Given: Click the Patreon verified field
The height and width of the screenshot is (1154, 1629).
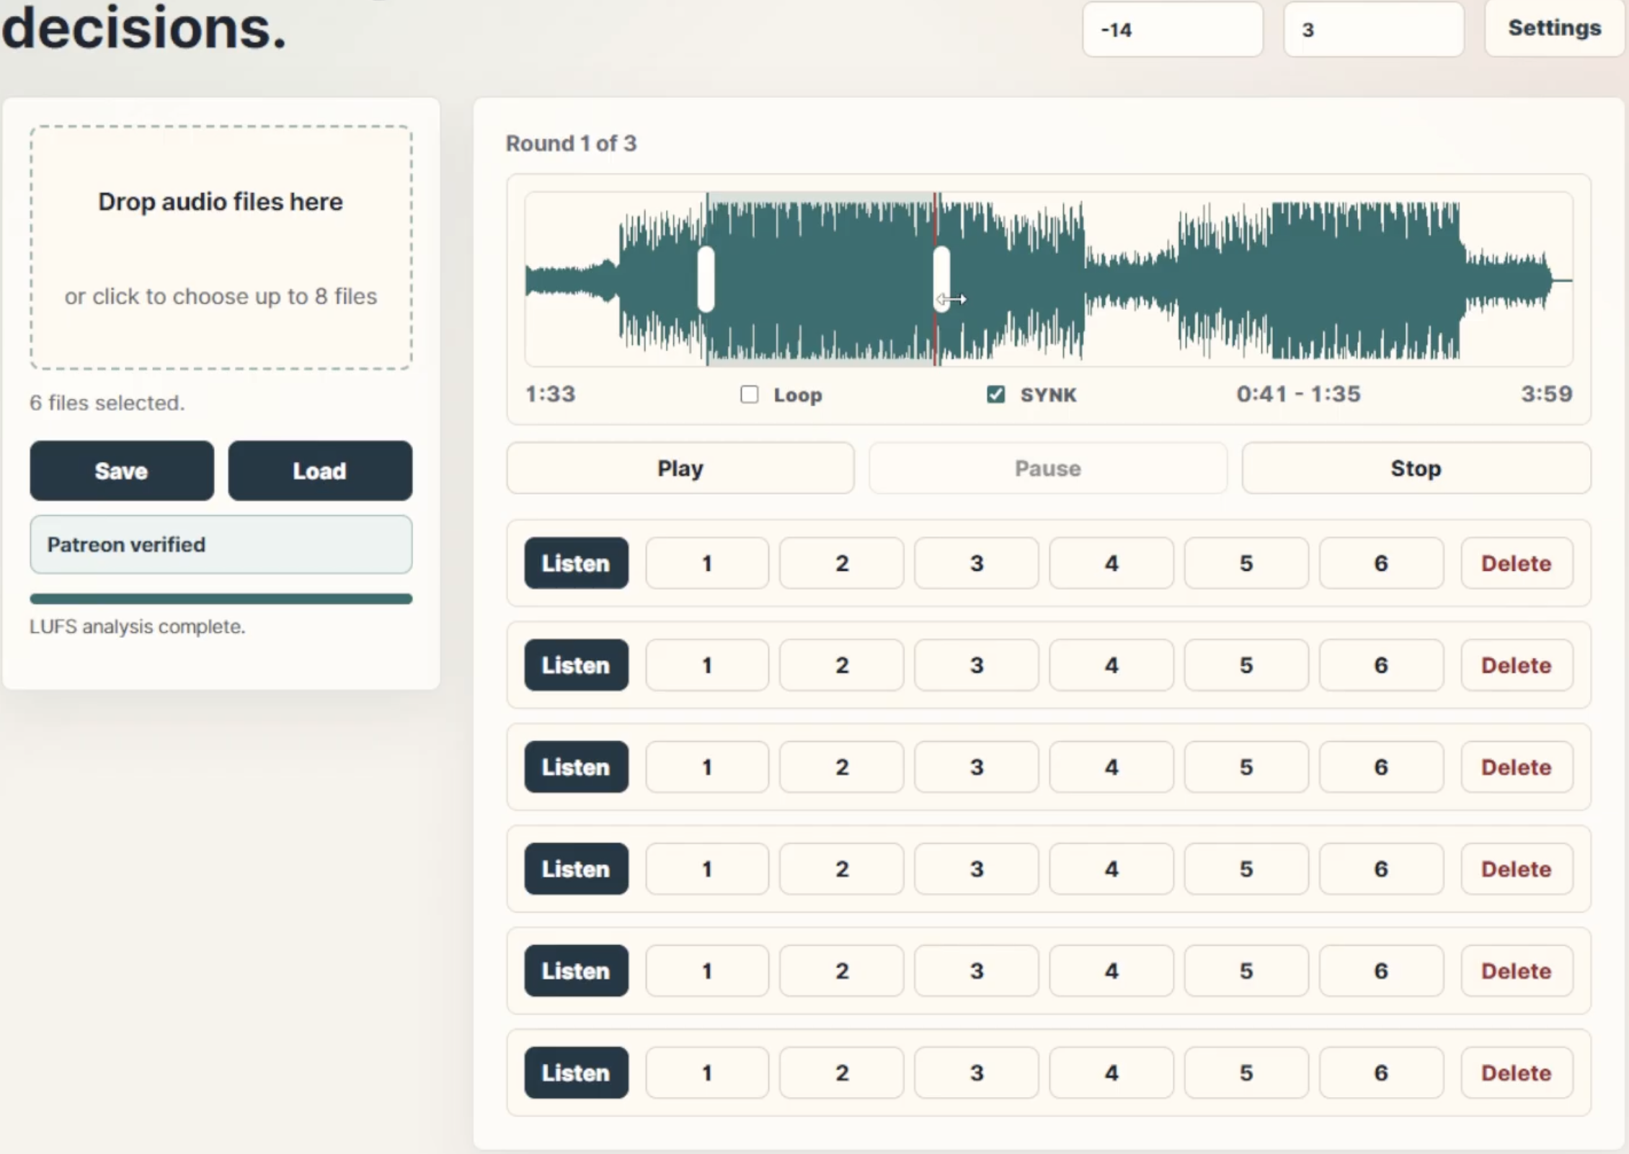Looking at the screenshot, I should tap(221, 544).
